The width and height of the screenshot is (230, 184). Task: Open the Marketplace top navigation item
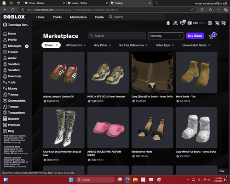coord(78,17)
